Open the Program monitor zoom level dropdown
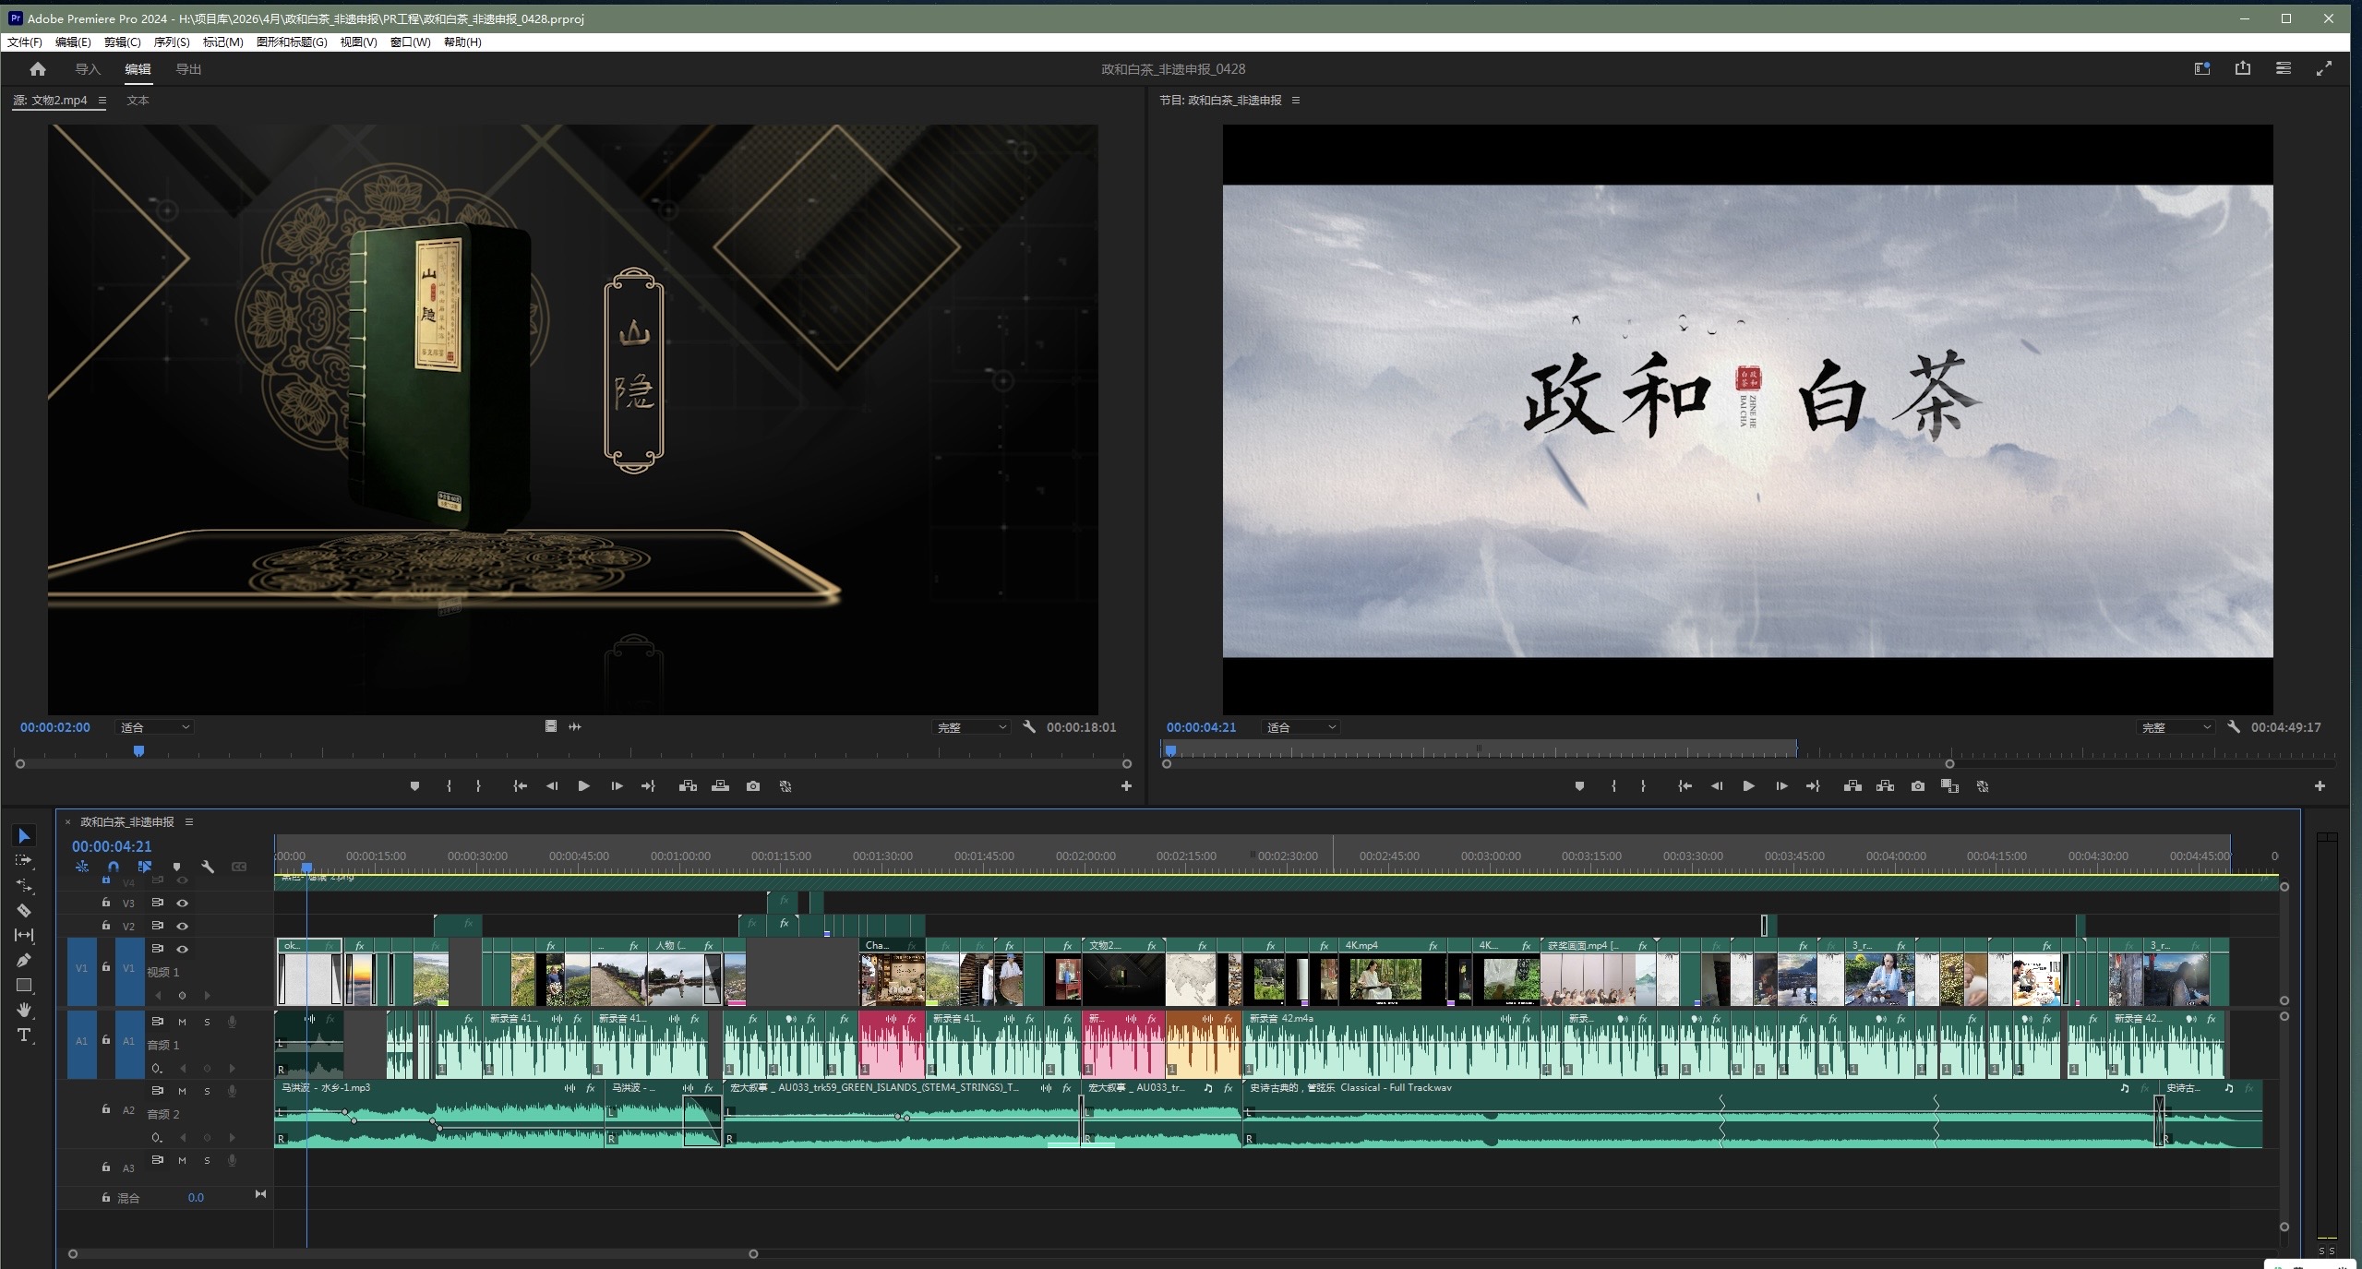The image size is (2362, 1269). (x=1301, y=727)
